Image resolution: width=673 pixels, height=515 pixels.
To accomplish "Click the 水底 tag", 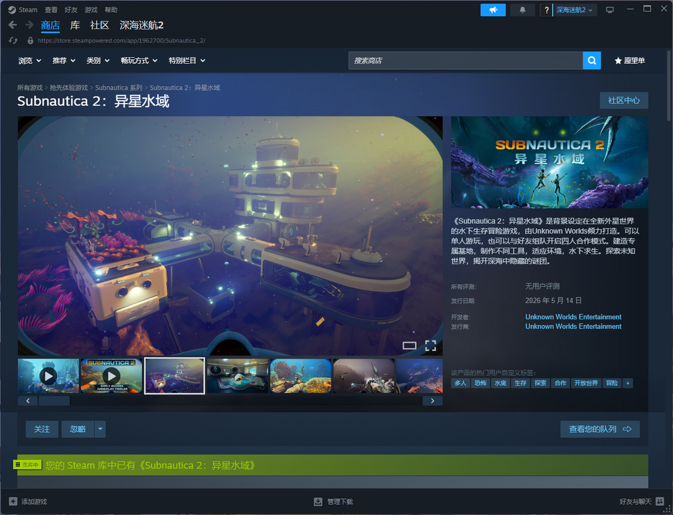I will (500, 383).
